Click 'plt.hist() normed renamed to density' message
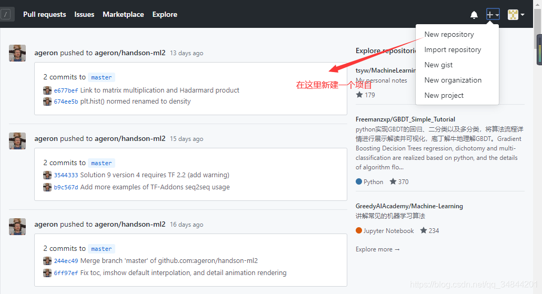 point(136,101)
